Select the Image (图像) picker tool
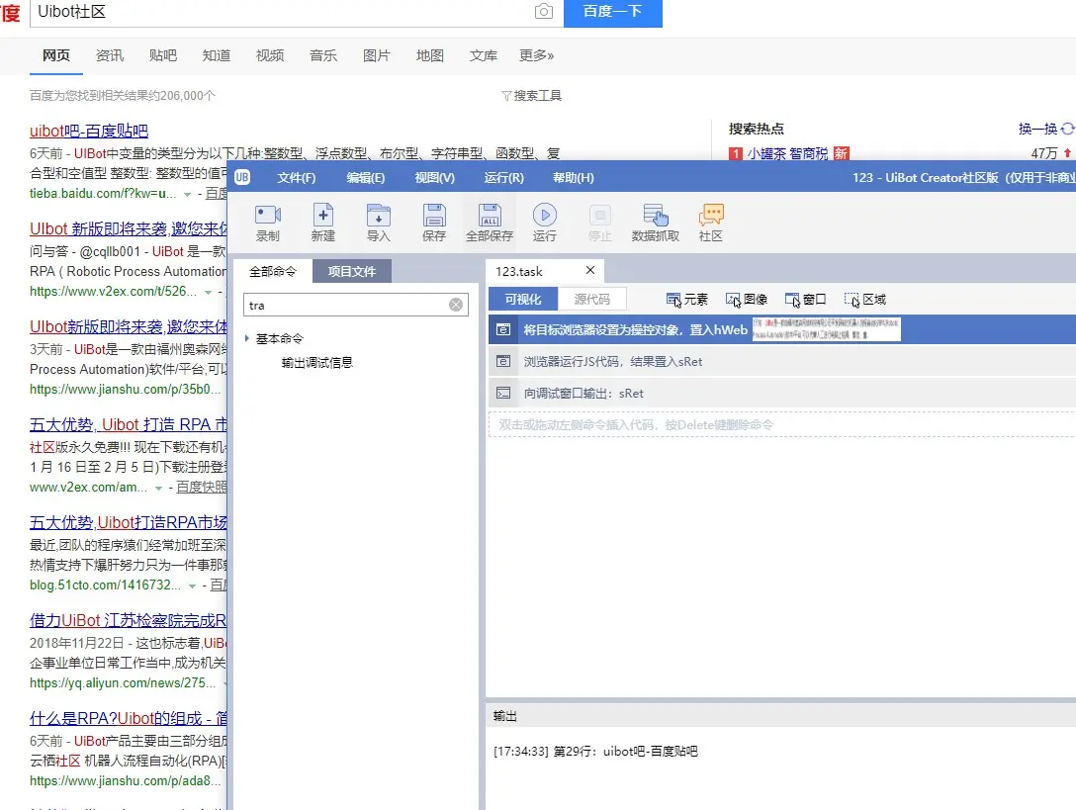The image size is (1076, 810). pos(747,300)
